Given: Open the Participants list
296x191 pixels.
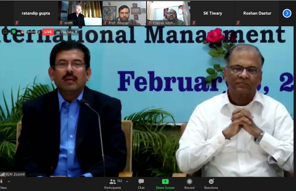Looking at the screenshot, I should [x=113, y=184].
